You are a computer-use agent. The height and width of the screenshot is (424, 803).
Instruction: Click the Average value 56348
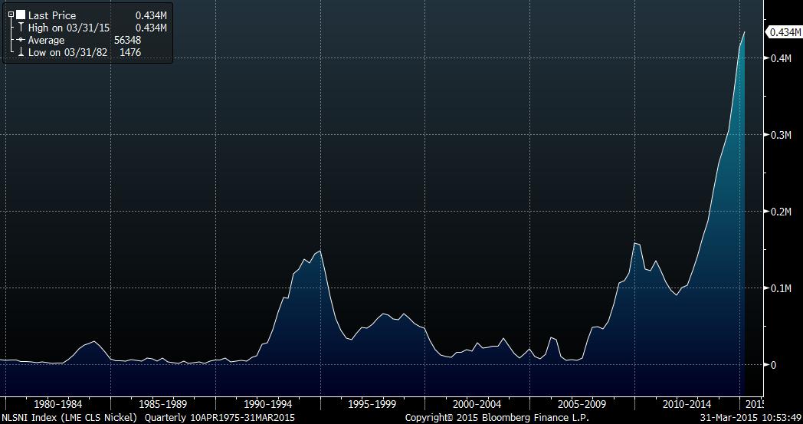click(x=127, y=40)
